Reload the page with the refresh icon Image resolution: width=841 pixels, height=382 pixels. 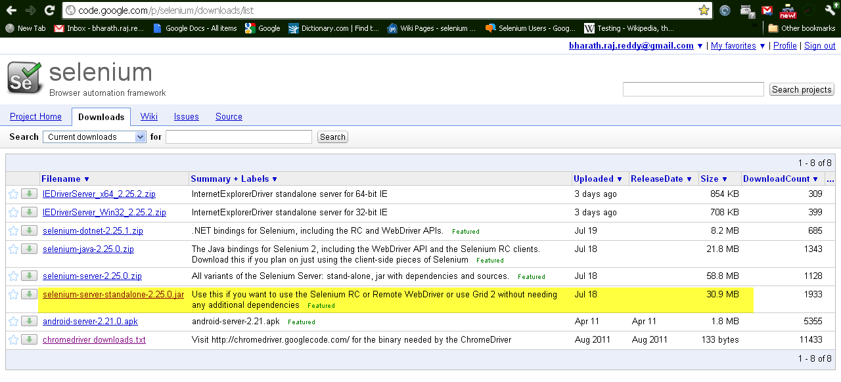pos(49,11)
